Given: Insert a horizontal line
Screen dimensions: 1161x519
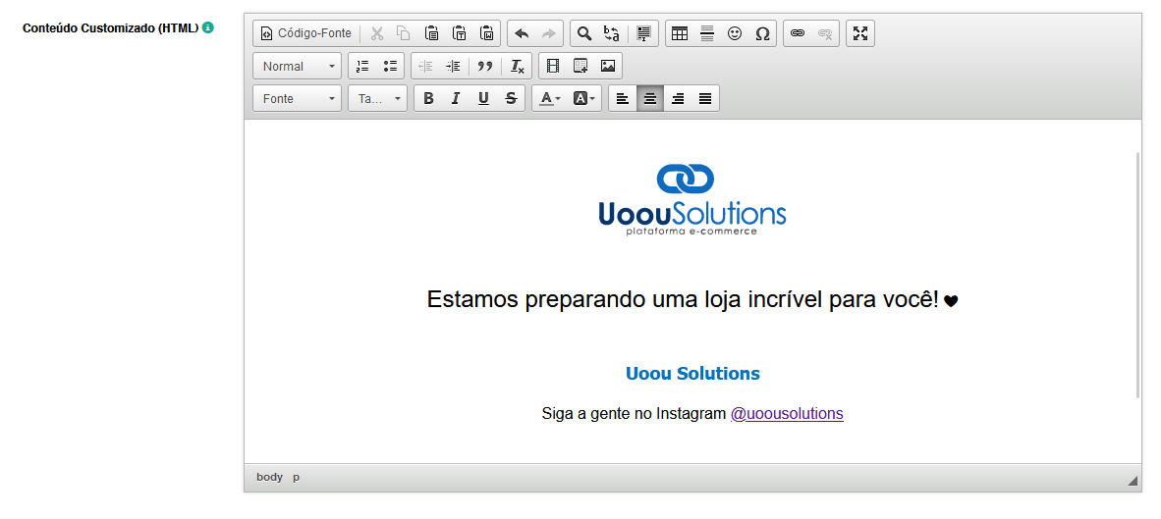Looking at the screenshot, I should [x=707, y=33].
